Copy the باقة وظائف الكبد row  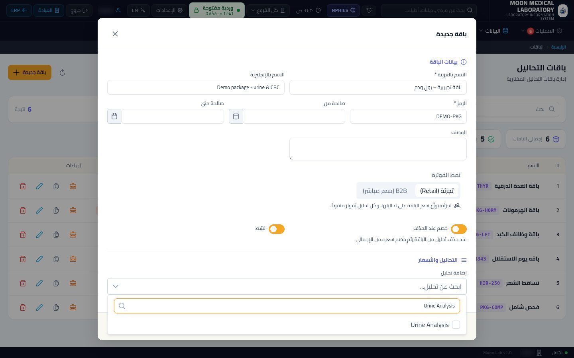[56, 235]
